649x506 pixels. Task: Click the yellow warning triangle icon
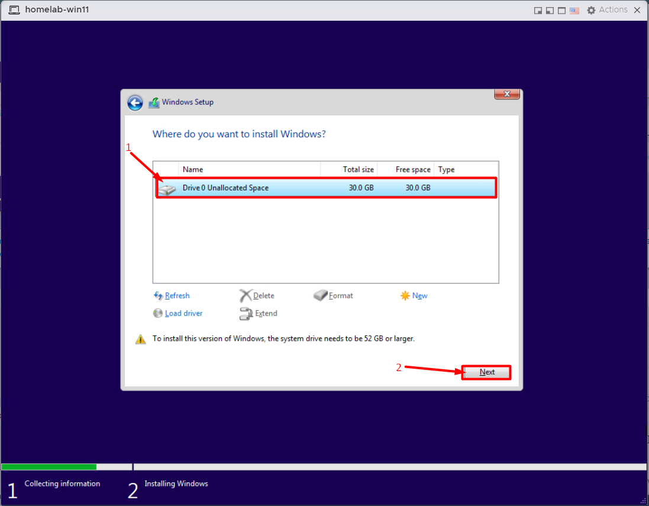pos(140,339)
